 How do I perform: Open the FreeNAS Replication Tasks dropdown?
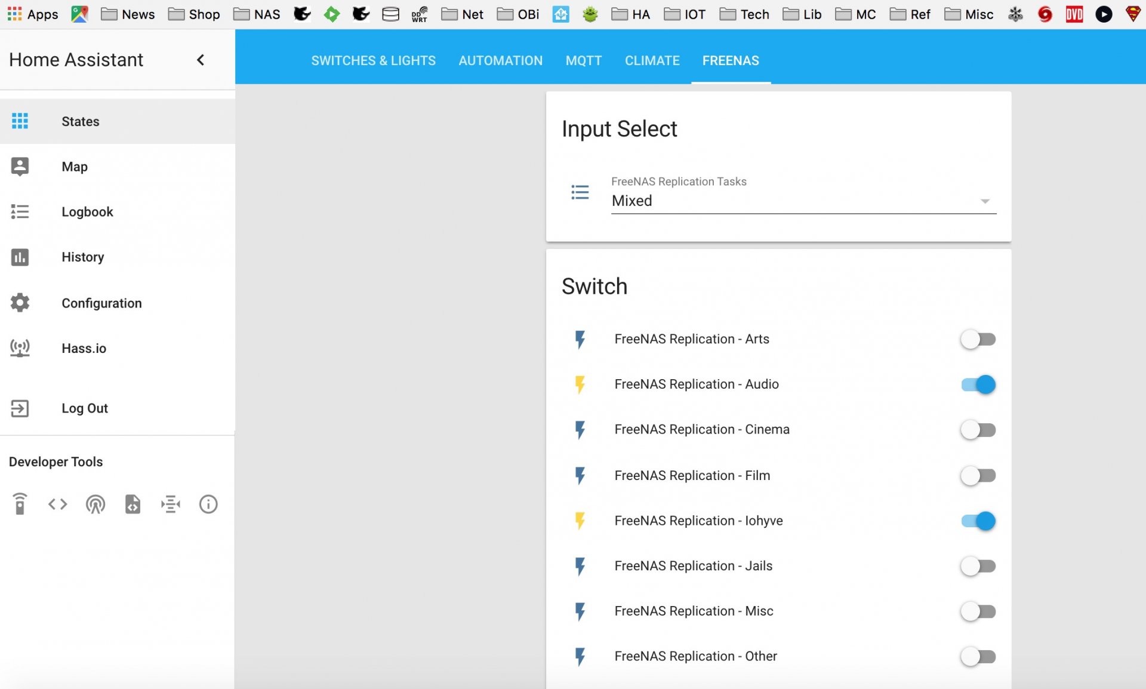pyautogui.click(x=803, y=201)
